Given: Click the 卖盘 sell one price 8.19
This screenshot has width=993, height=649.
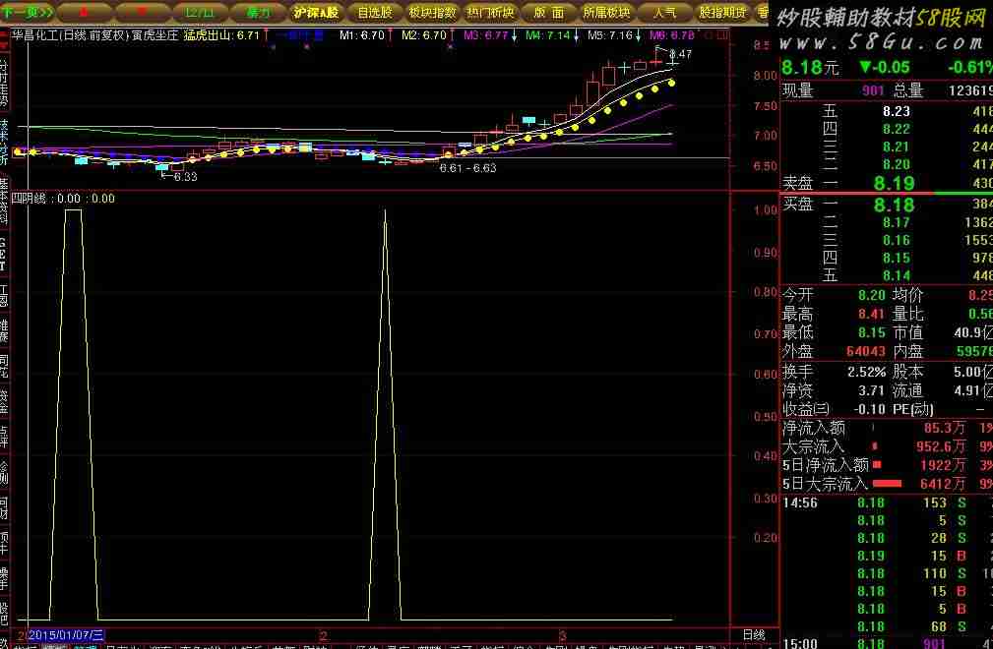Looking at the screenshot, I should pyautogui.click(x=894, y=183).
